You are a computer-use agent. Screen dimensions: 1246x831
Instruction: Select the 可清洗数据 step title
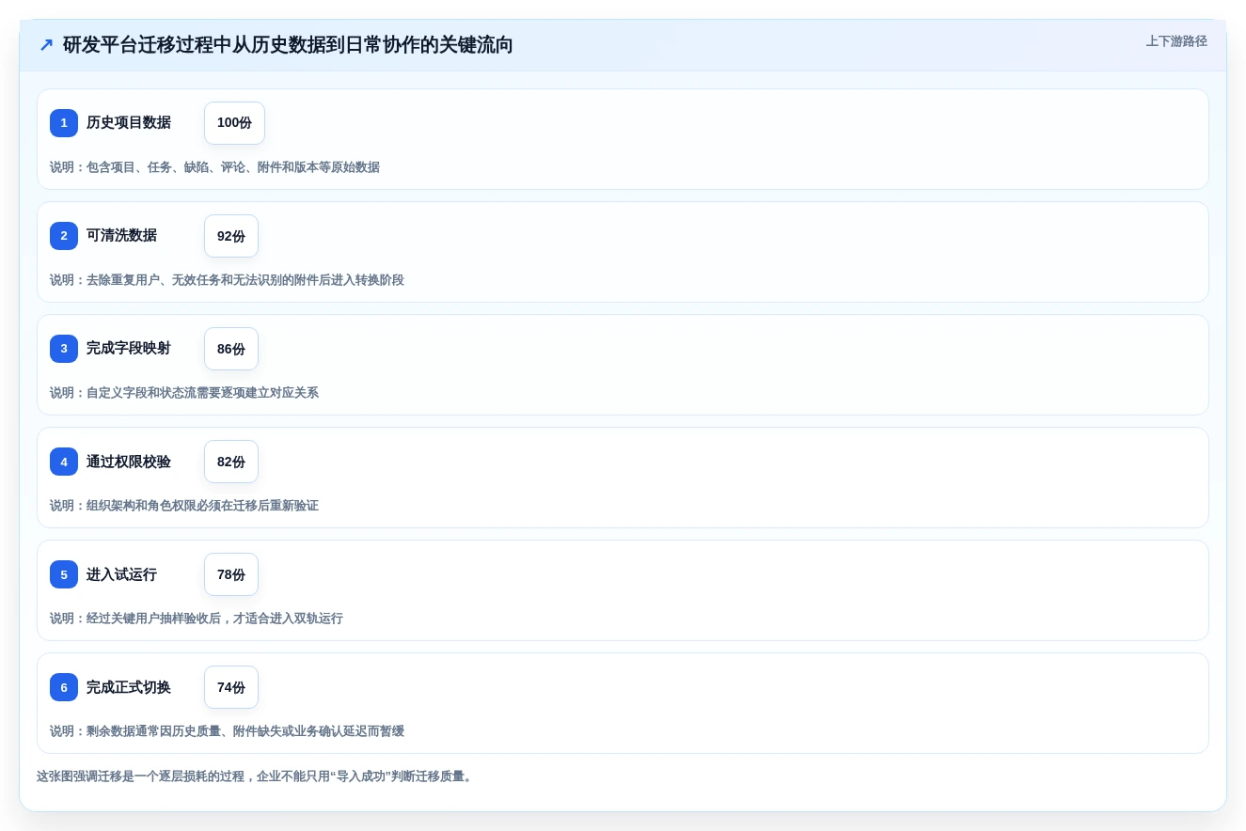121,236
